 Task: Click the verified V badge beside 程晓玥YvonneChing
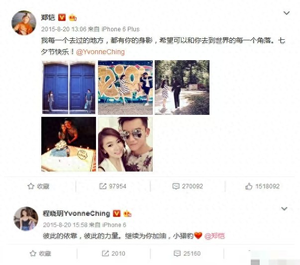pos(117,213)
